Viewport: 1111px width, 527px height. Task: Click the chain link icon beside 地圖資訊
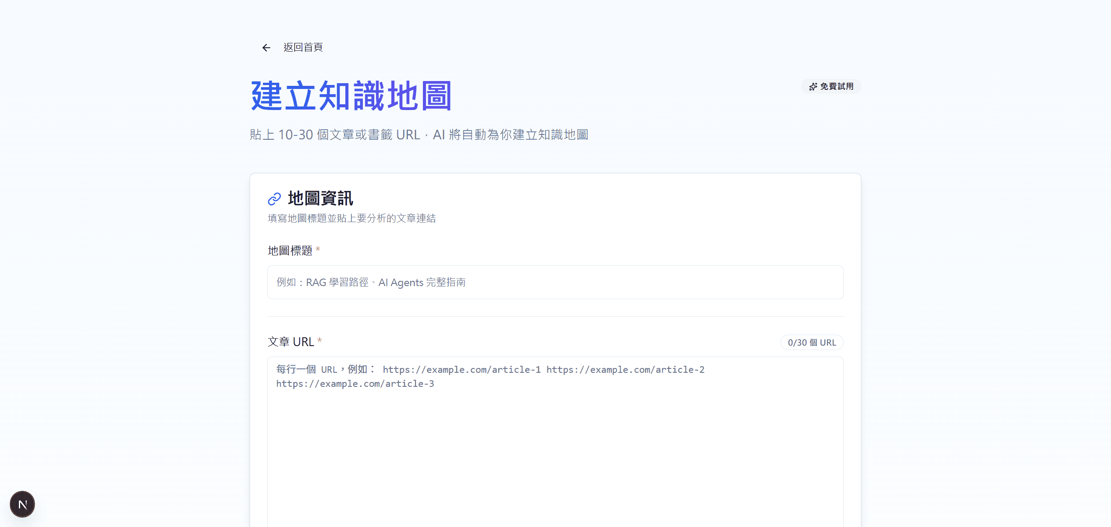(x=274, y=199)
